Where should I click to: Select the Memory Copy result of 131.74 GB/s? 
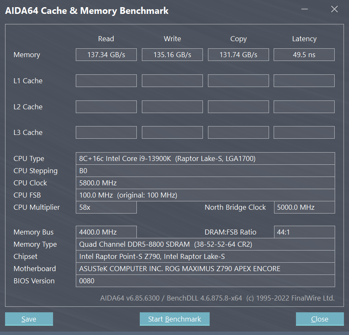click(x=238, y=54)
